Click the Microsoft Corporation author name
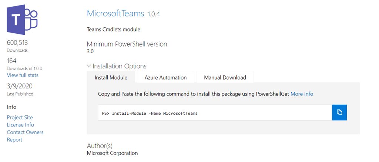 112,153
